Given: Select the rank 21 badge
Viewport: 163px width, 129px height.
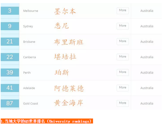Looking at the screenshot, I should pos(10,42).
